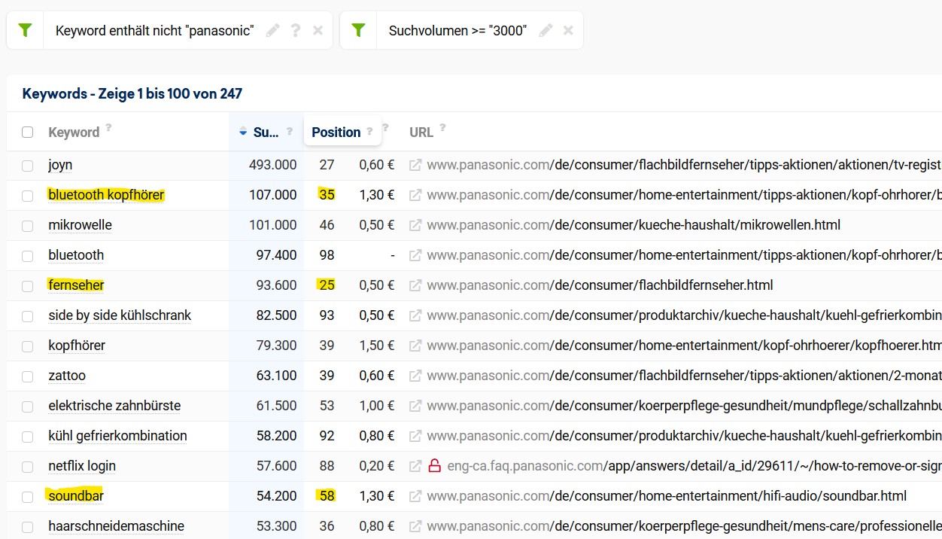Viewport: 942px width, 539px height.
Task: Open the joyn keyword link
Action: coord(60,165)
